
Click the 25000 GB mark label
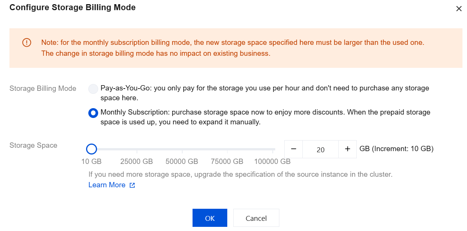tap(136, 162)
